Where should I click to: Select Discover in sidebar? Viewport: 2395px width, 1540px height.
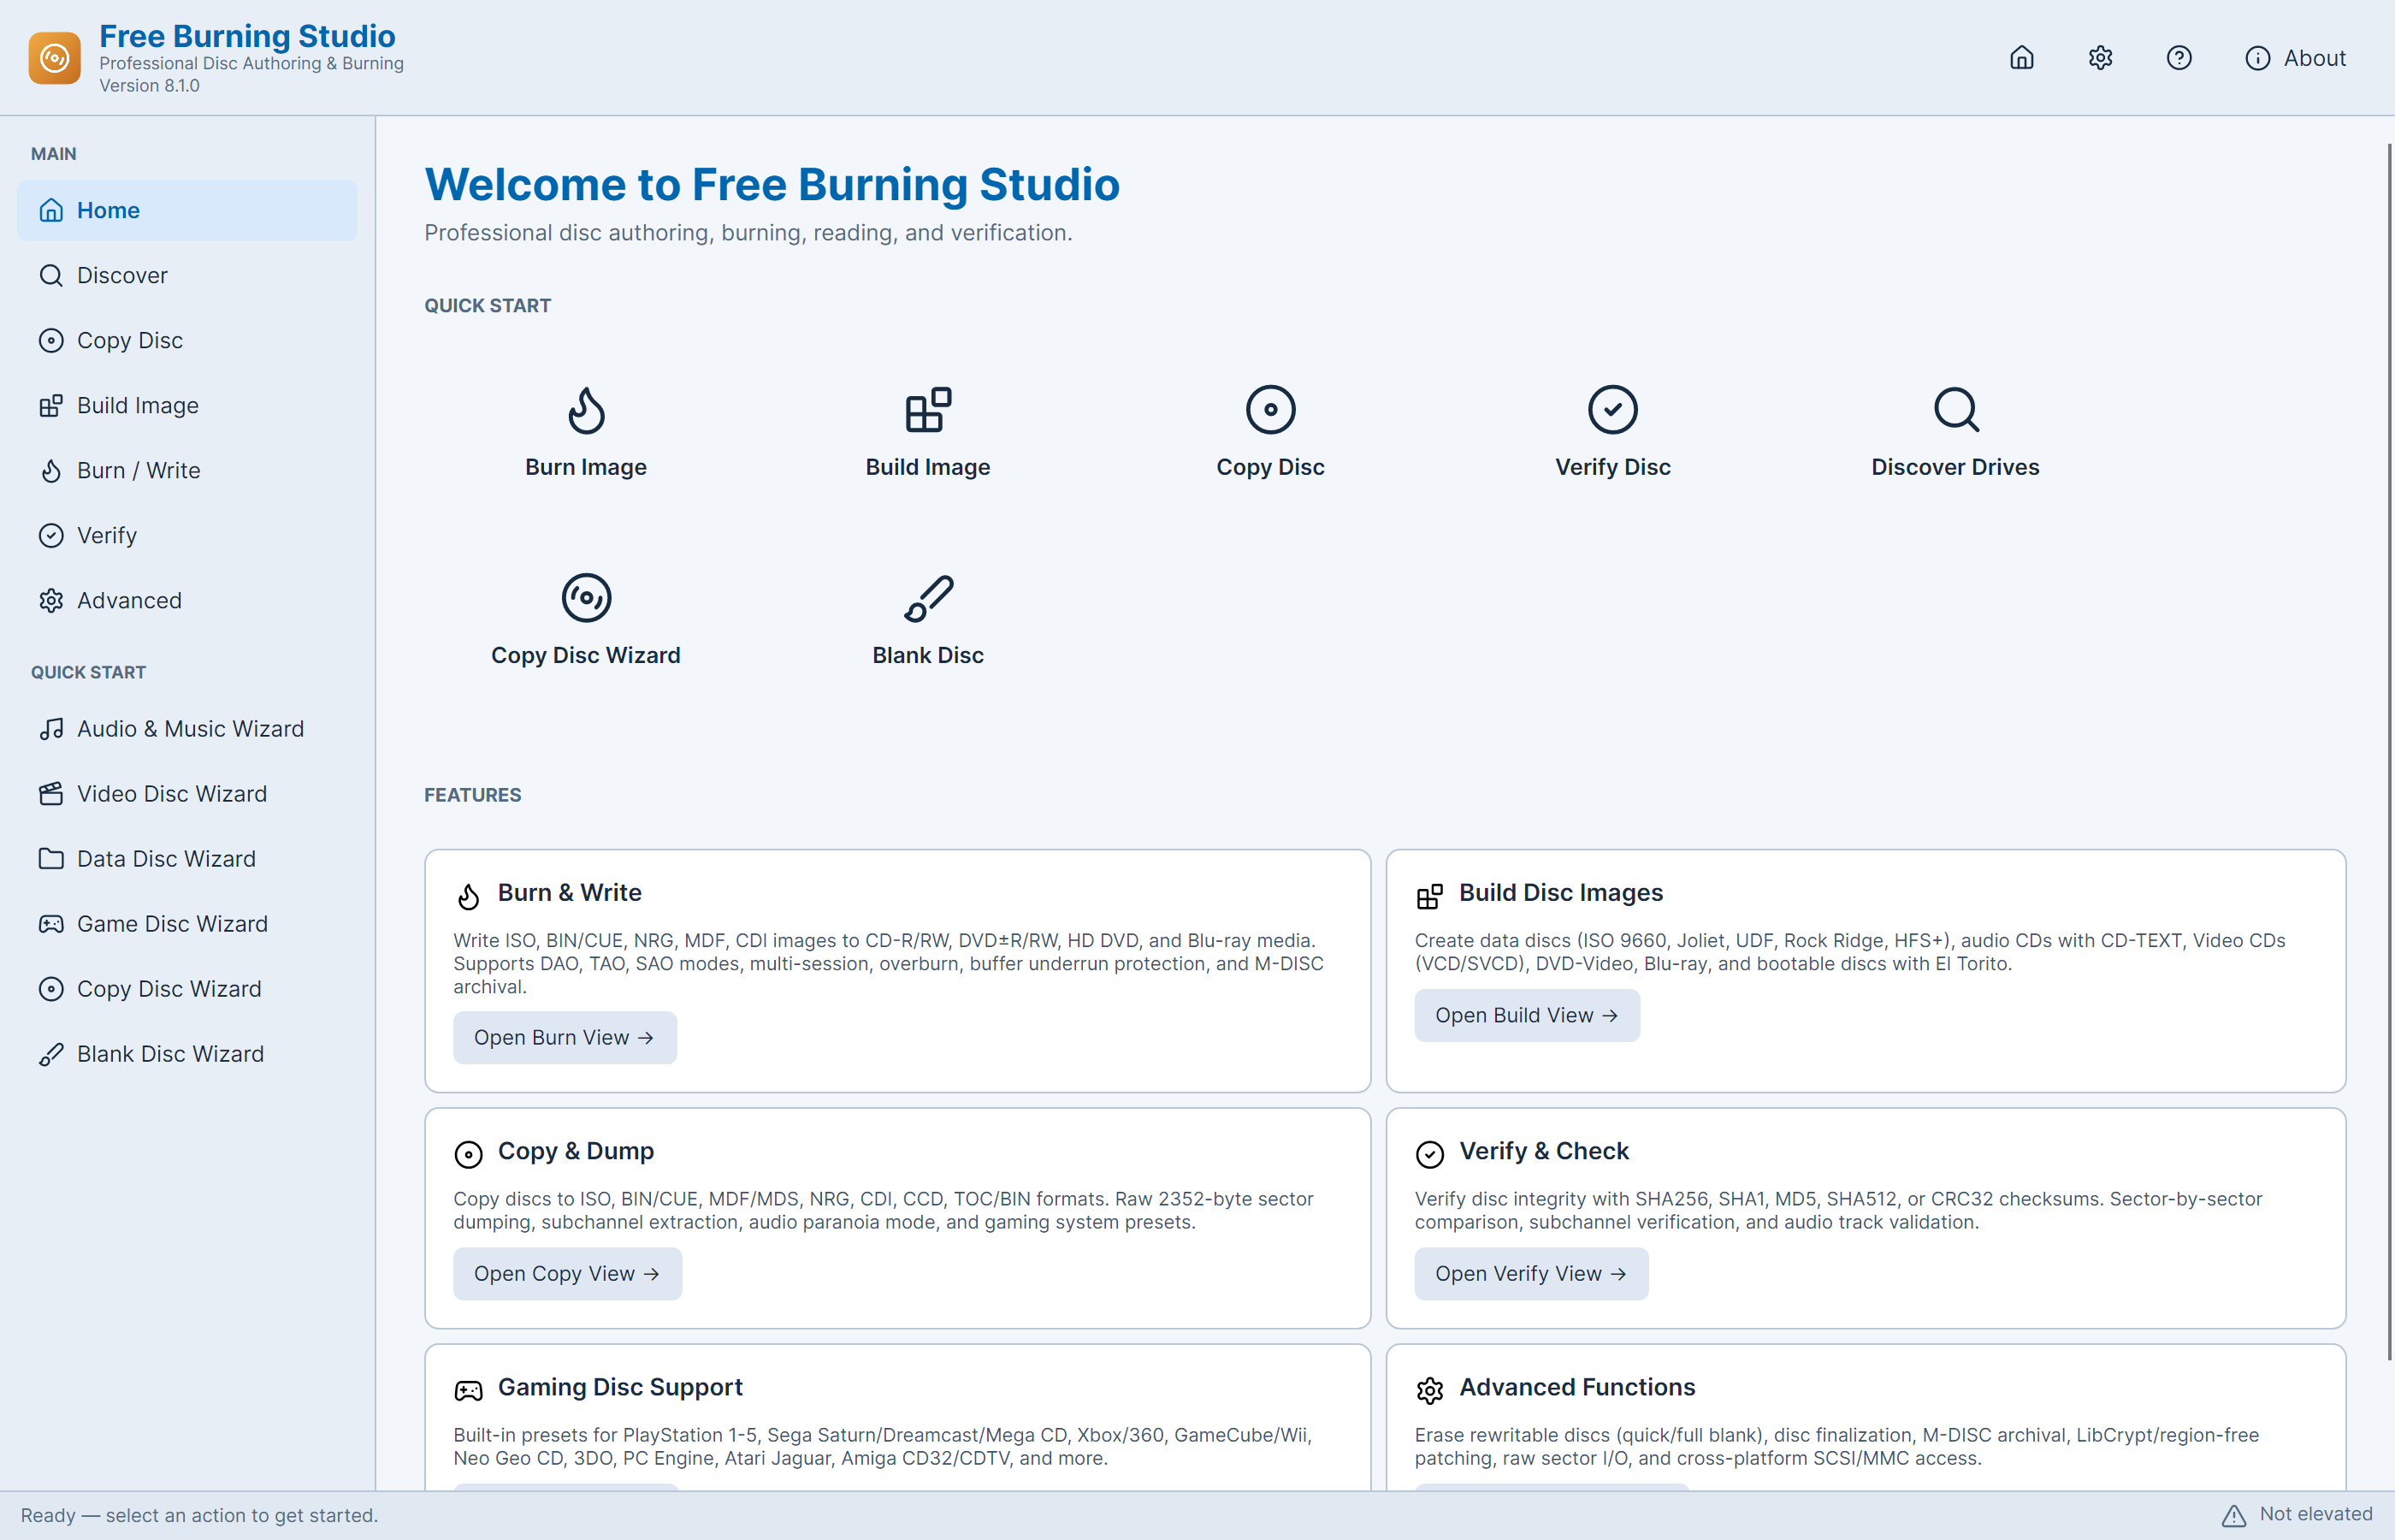tap(187, 275)
